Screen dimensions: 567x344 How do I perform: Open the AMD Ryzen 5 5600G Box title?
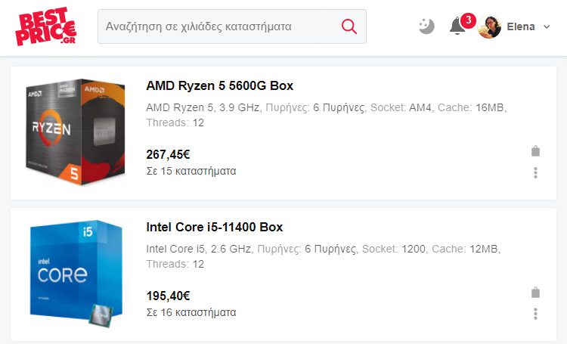[219, 85]
